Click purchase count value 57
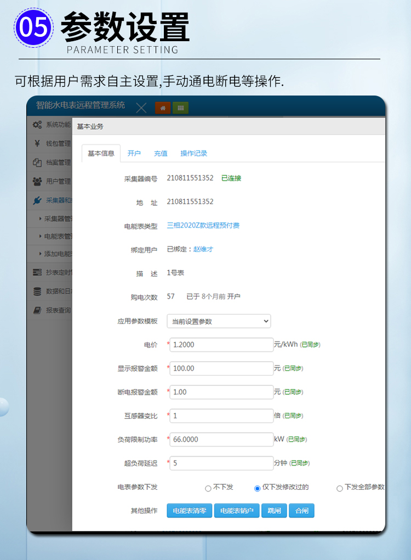 pos(171,296)
